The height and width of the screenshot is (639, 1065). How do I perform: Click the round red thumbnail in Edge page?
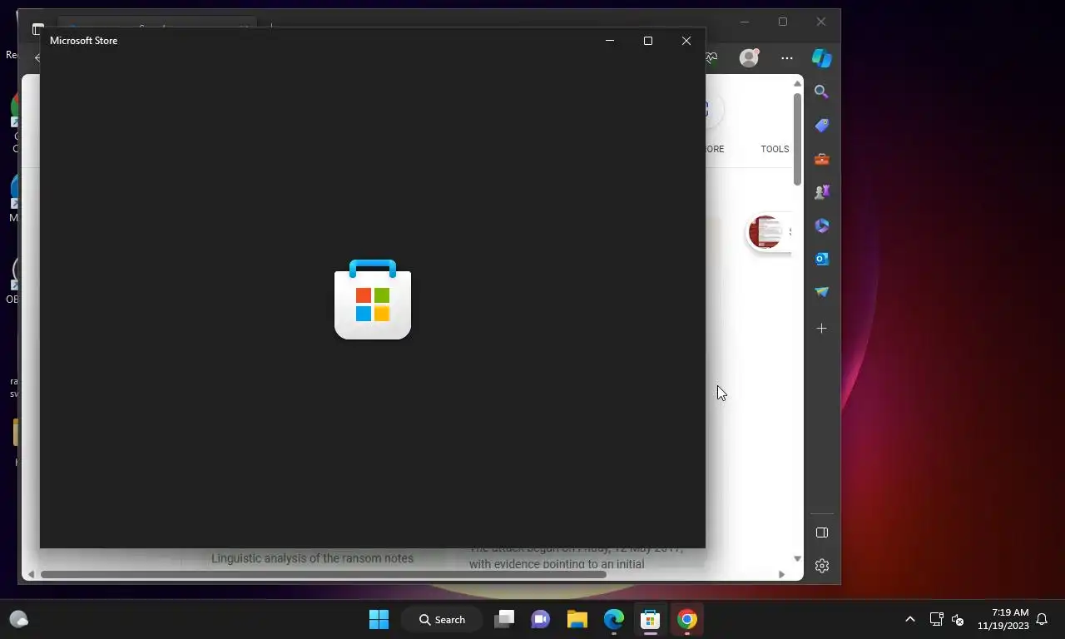click(x=765, y=232)
